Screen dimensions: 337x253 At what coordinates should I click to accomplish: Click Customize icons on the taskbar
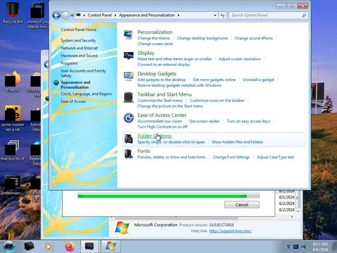217,100
